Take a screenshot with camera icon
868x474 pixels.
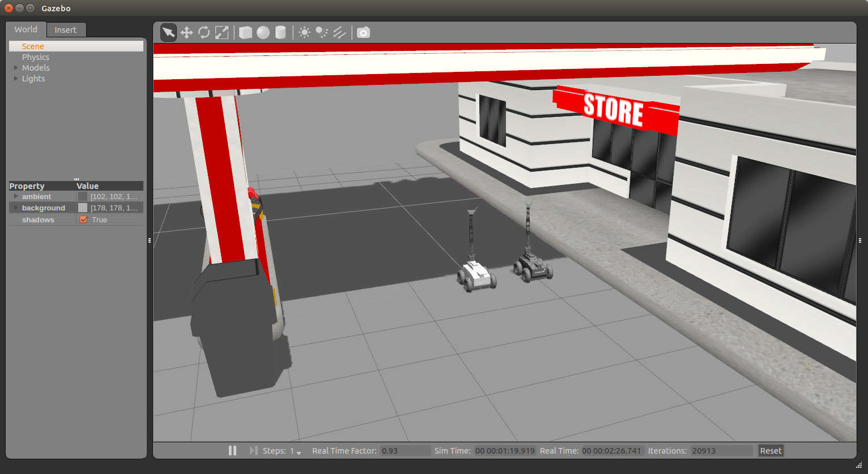coord(363,33)
